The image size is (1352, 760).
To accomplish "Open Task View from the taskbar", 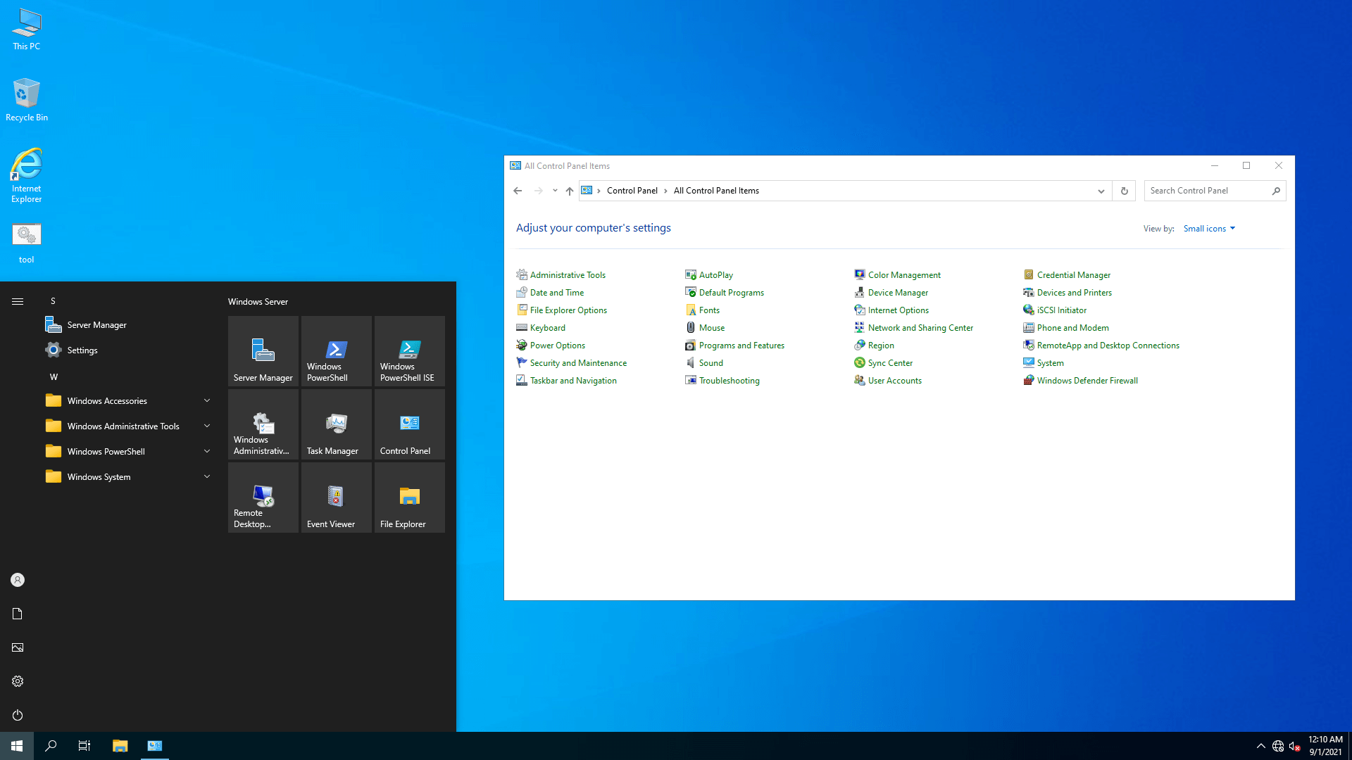I will point(84,746).
